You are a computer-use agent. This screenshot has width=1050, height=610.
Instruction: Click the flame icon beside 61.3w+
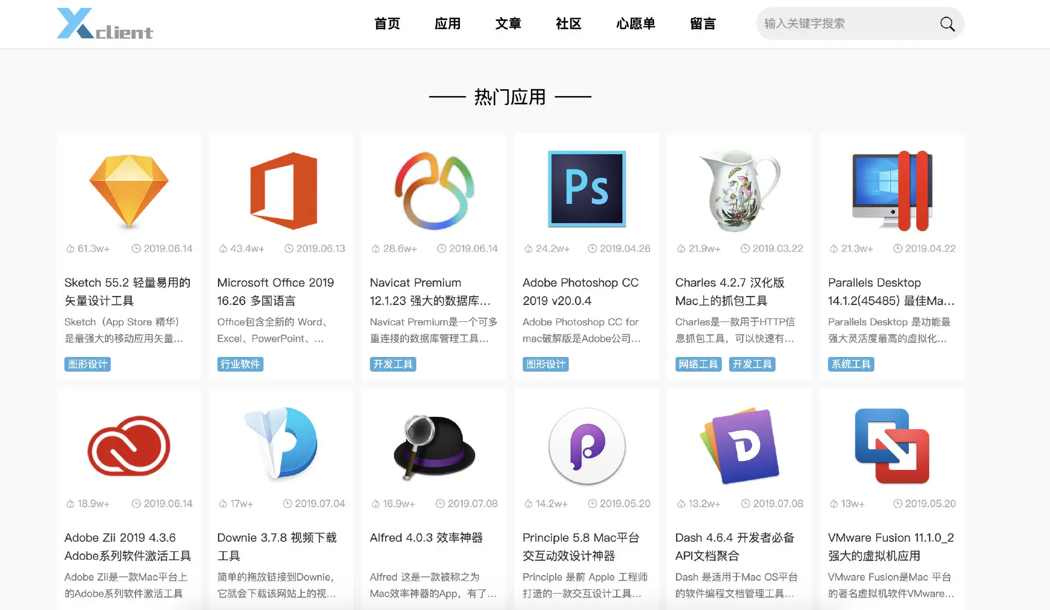tap(70, 249)
